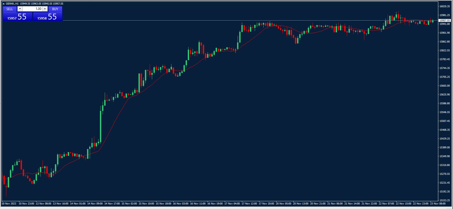The width and height of the screenshot is (453, 209).
Task: Click the 10 Nov 2023 date label
Action: coord(9,204)
